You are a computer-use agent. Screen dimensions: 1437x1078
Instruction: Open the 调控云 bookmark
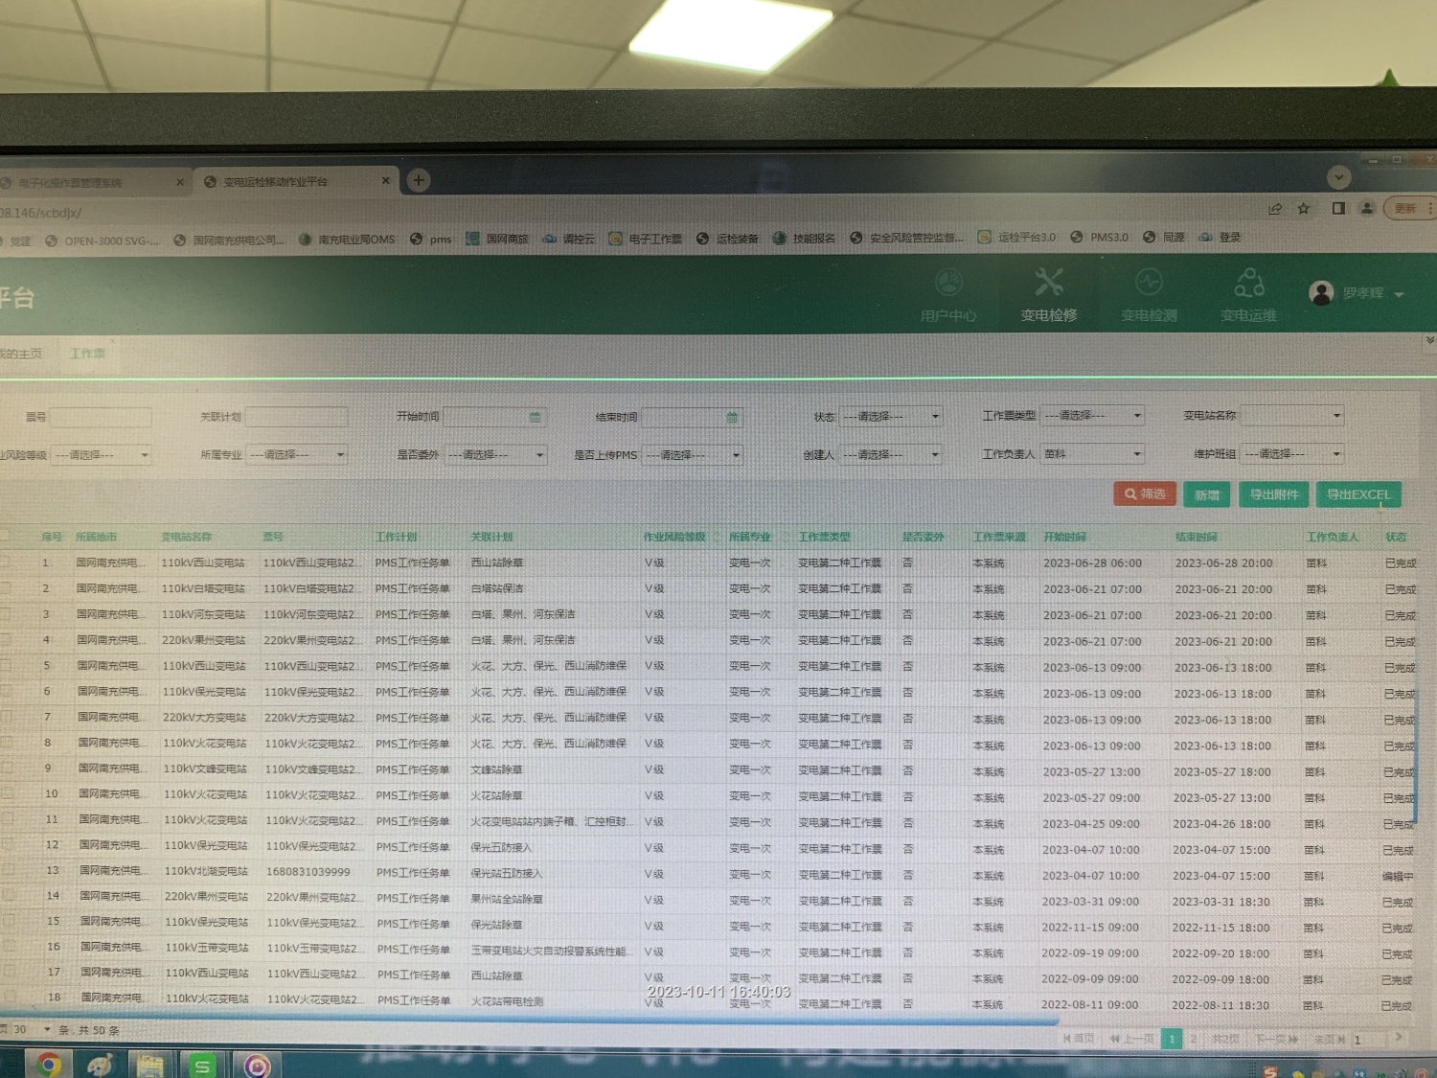568,239
